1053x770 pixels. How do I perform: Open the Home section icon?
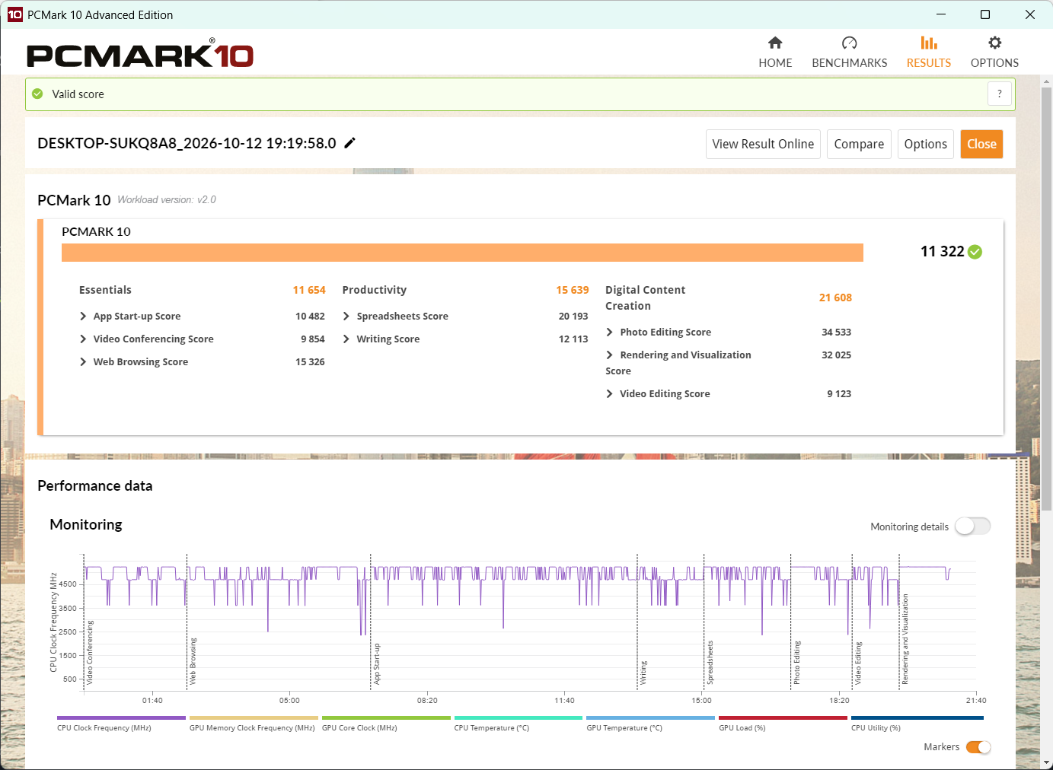[775, 43]
